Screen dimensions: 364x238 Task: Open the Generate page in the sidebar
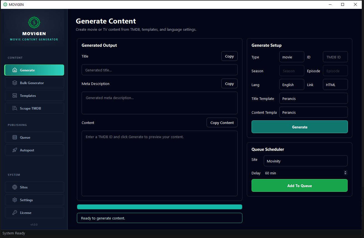coord(34,70)
